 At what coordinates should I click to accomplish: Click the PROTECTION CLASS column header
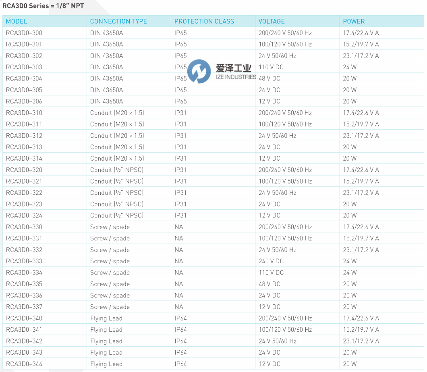205,21
